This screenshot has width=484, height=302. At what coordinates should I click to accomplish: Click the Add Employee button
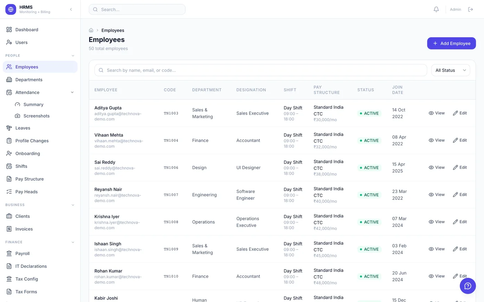pyautogui.click(x=452, y=43)
